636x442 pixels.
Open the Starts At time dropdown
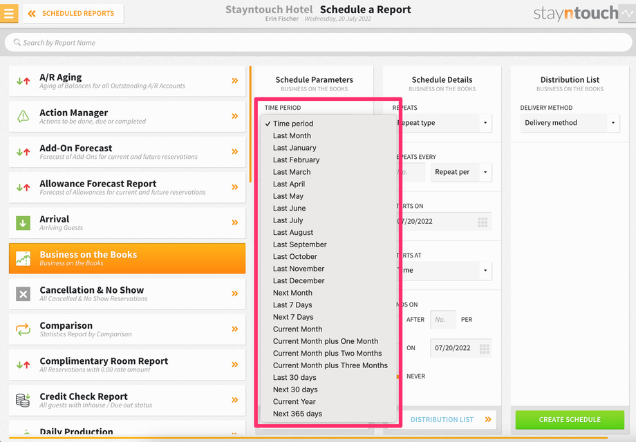tap(444, 270)
